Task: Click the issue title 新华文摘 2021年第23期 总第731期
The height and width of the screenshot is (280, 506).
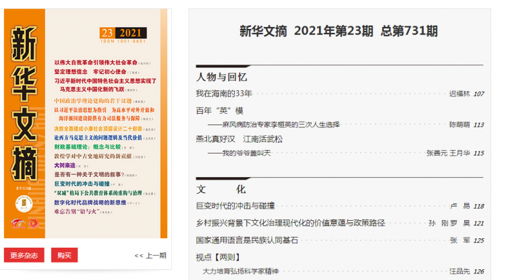Action: [339, 31]
